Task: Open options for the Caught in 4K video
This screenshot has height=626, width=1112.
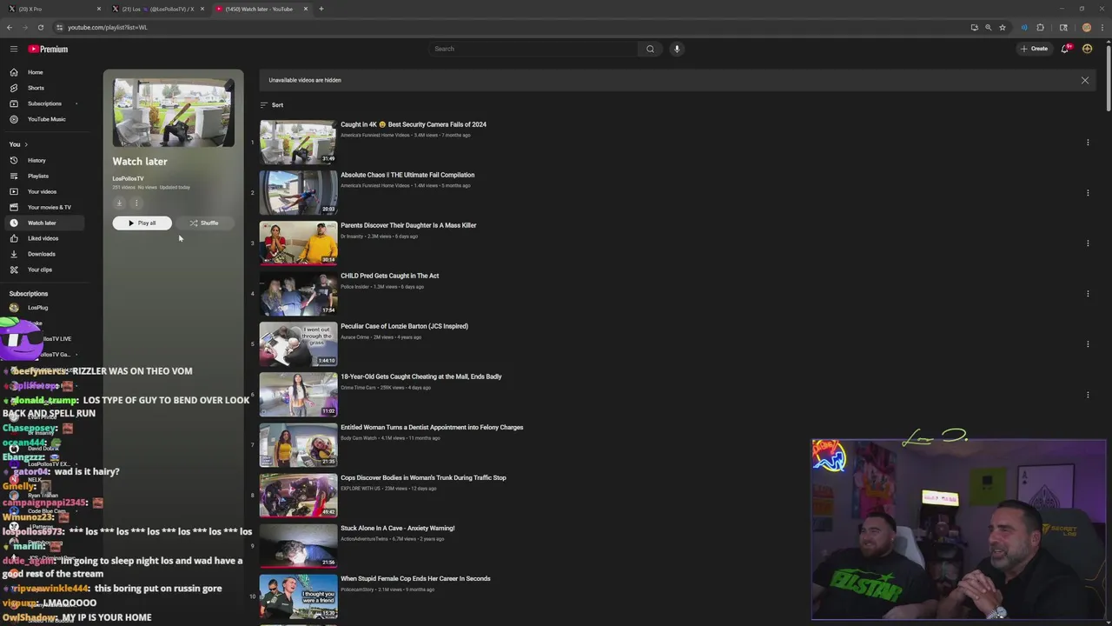Action: pos(1088,143)
